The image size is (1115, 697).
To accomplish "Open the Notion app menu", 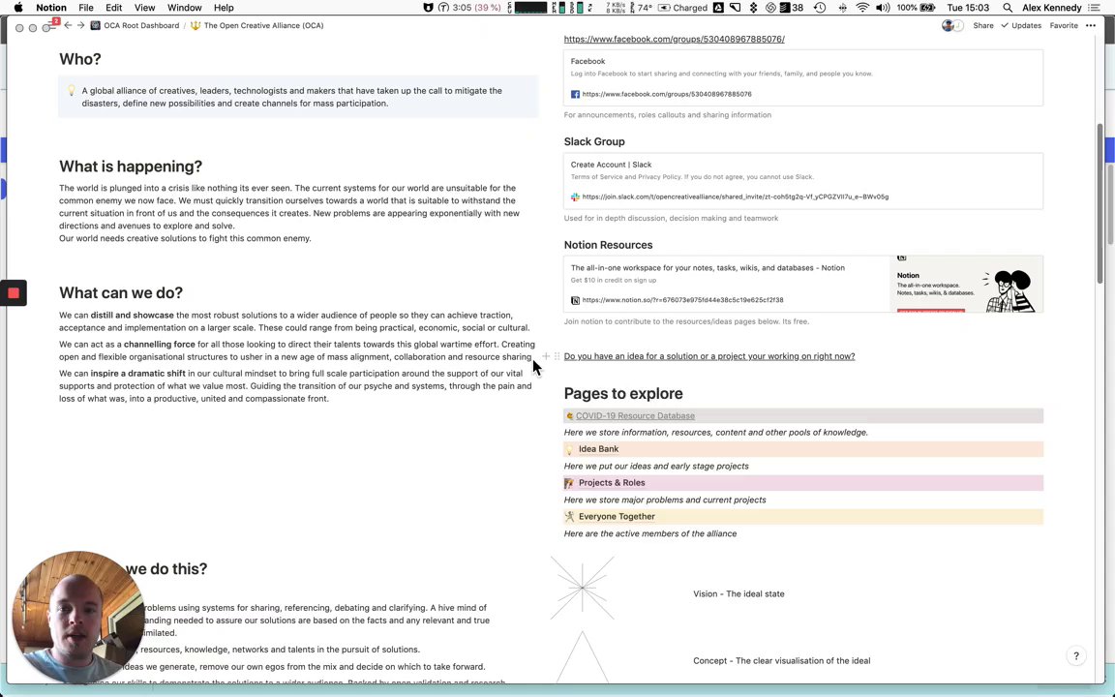I will click(x=51, y=8).
